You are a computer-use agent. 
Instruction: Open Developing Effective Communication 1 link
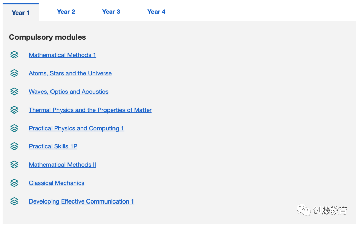point(81,201)
